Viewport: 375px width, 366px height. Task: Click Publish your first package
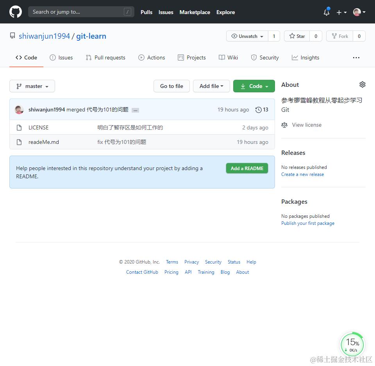tap(308, 223)
